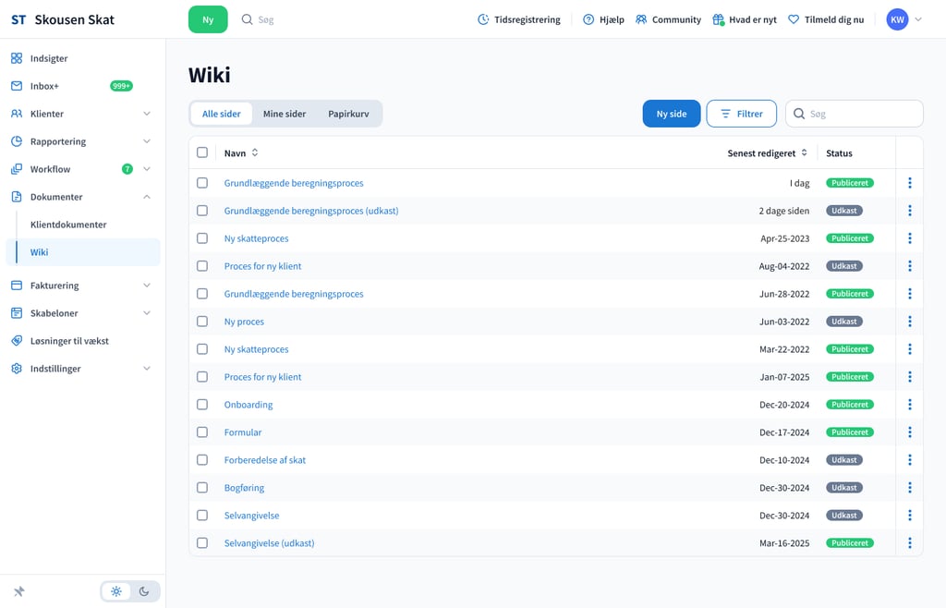Expand the Klienter sidebar section
Image resolution: width=946 pixels, height=608 pixels.
coord(146,114)
